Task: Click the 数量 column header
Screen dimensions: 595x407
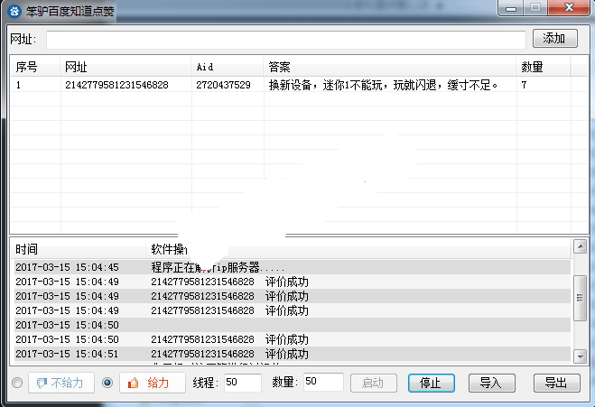Action: (x=544, y=67)
